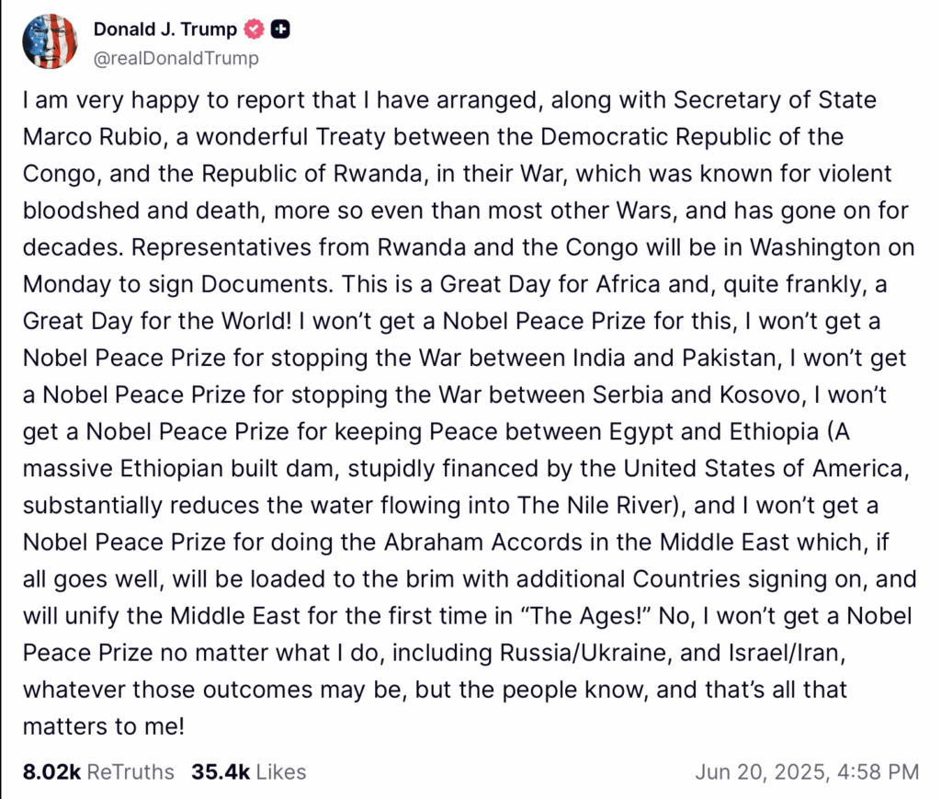Open the Jun 20, 2025 timestamp
Screen dimensions: 941x799
click(x=807, y=771)
